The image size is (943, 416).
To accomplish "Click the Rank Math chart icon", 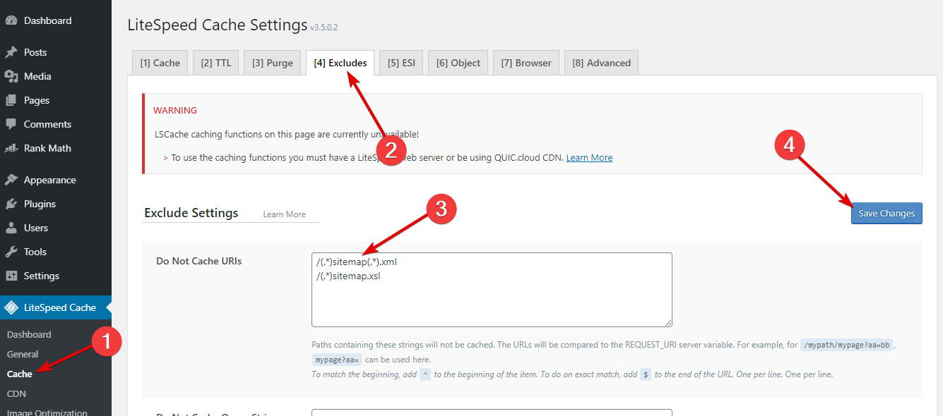I will tap(11, 148).
